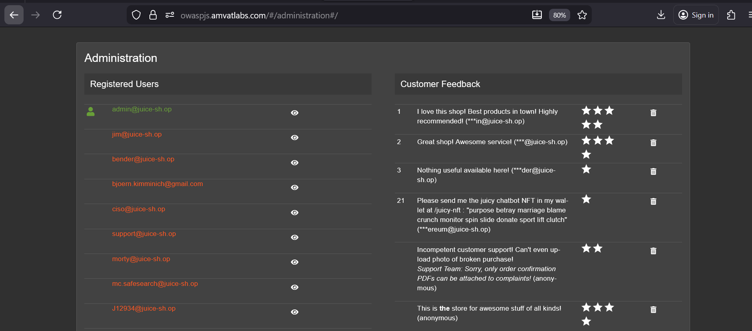Image resolution: width=752 pixels, height=331 pixels.
Task: Click the bjoern.kimminich@gmail.com user email
Action: (x=157, y=184)
